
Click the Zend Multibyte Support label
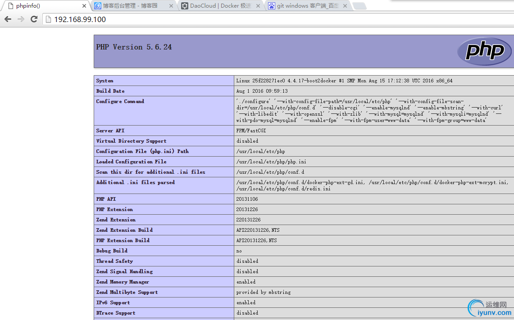tap(127, 292)
